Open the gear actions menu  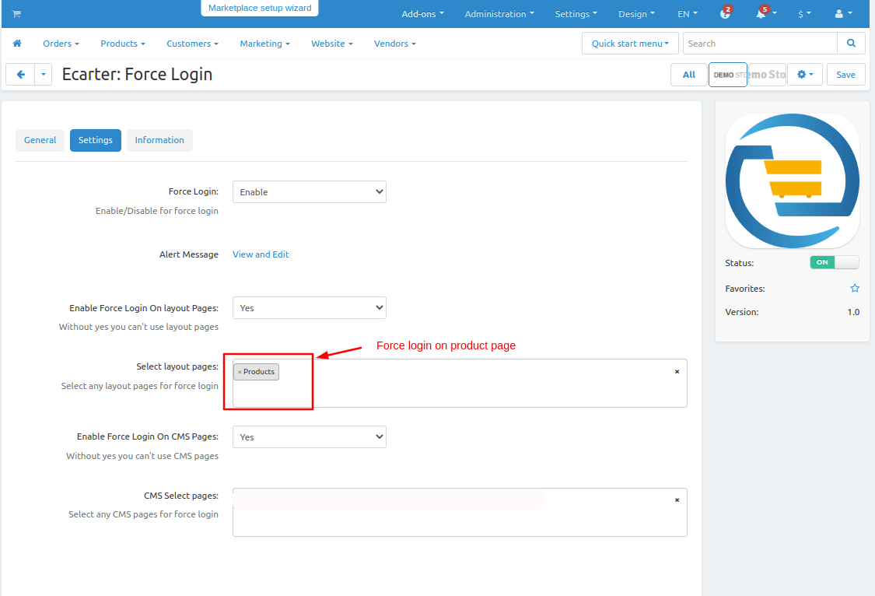click(x=805, y=74)
